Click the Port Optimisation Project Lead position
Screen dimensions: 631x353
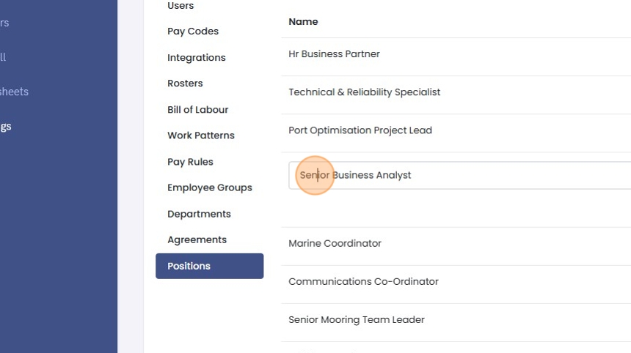coord(360,130)
